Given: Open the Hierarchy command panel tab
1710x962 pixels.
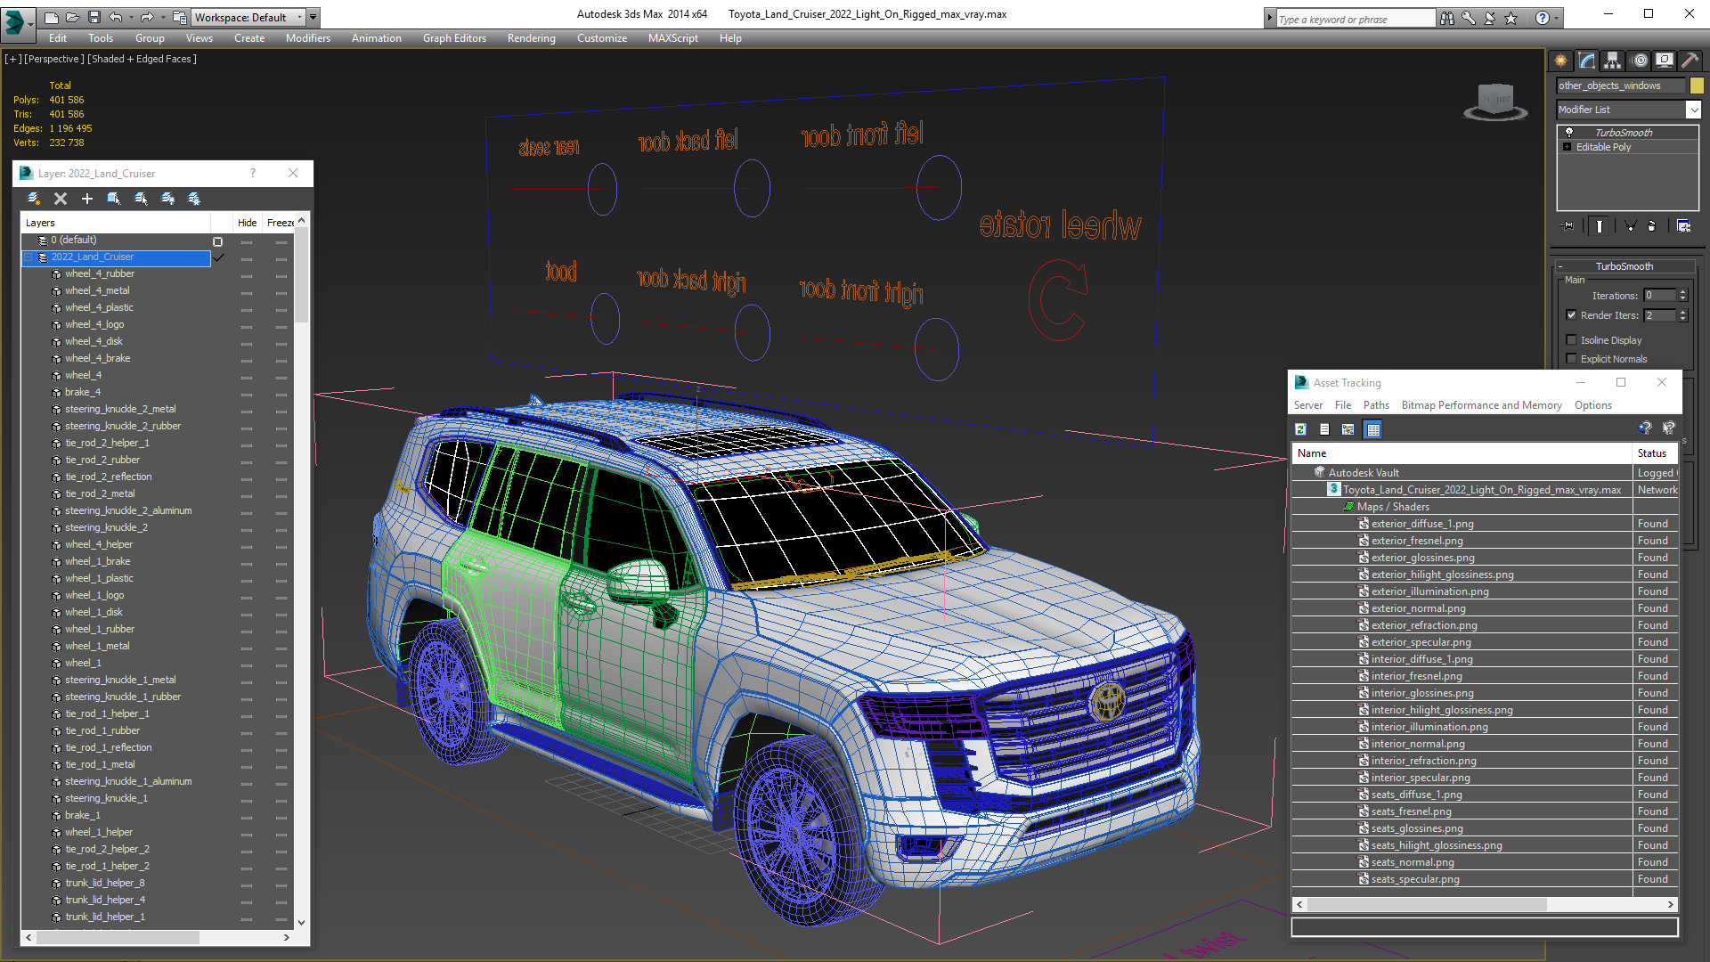Looking at the screenshot, I should (x=1612, y=61).
